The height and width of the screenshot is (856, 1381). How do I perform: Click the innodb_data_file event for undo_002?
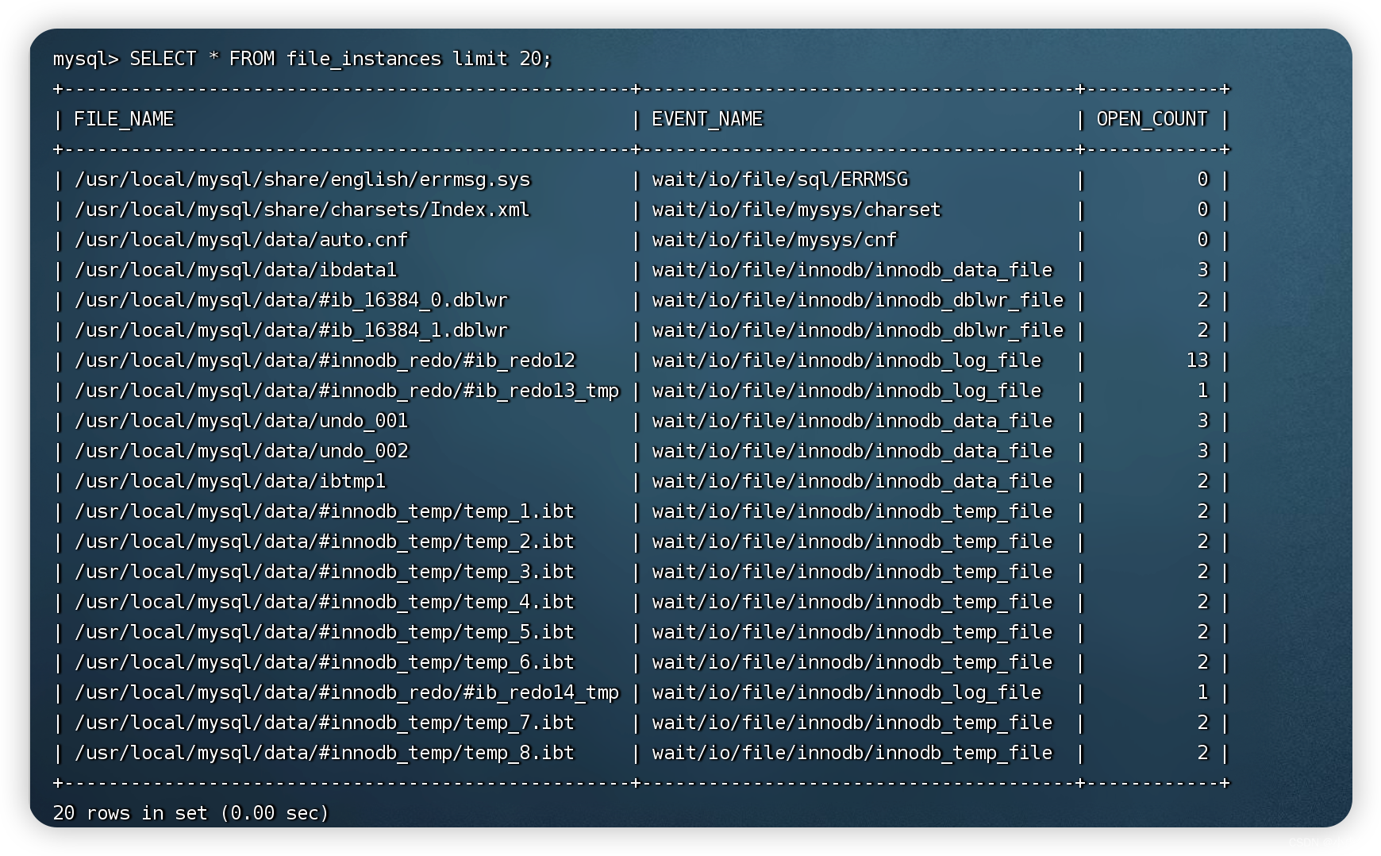852,451
